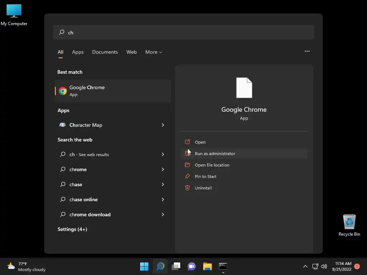Viewport: 367px width, 275px height.
Task: Select the 'chase' web search suggestion
Action: click(113, 184)
